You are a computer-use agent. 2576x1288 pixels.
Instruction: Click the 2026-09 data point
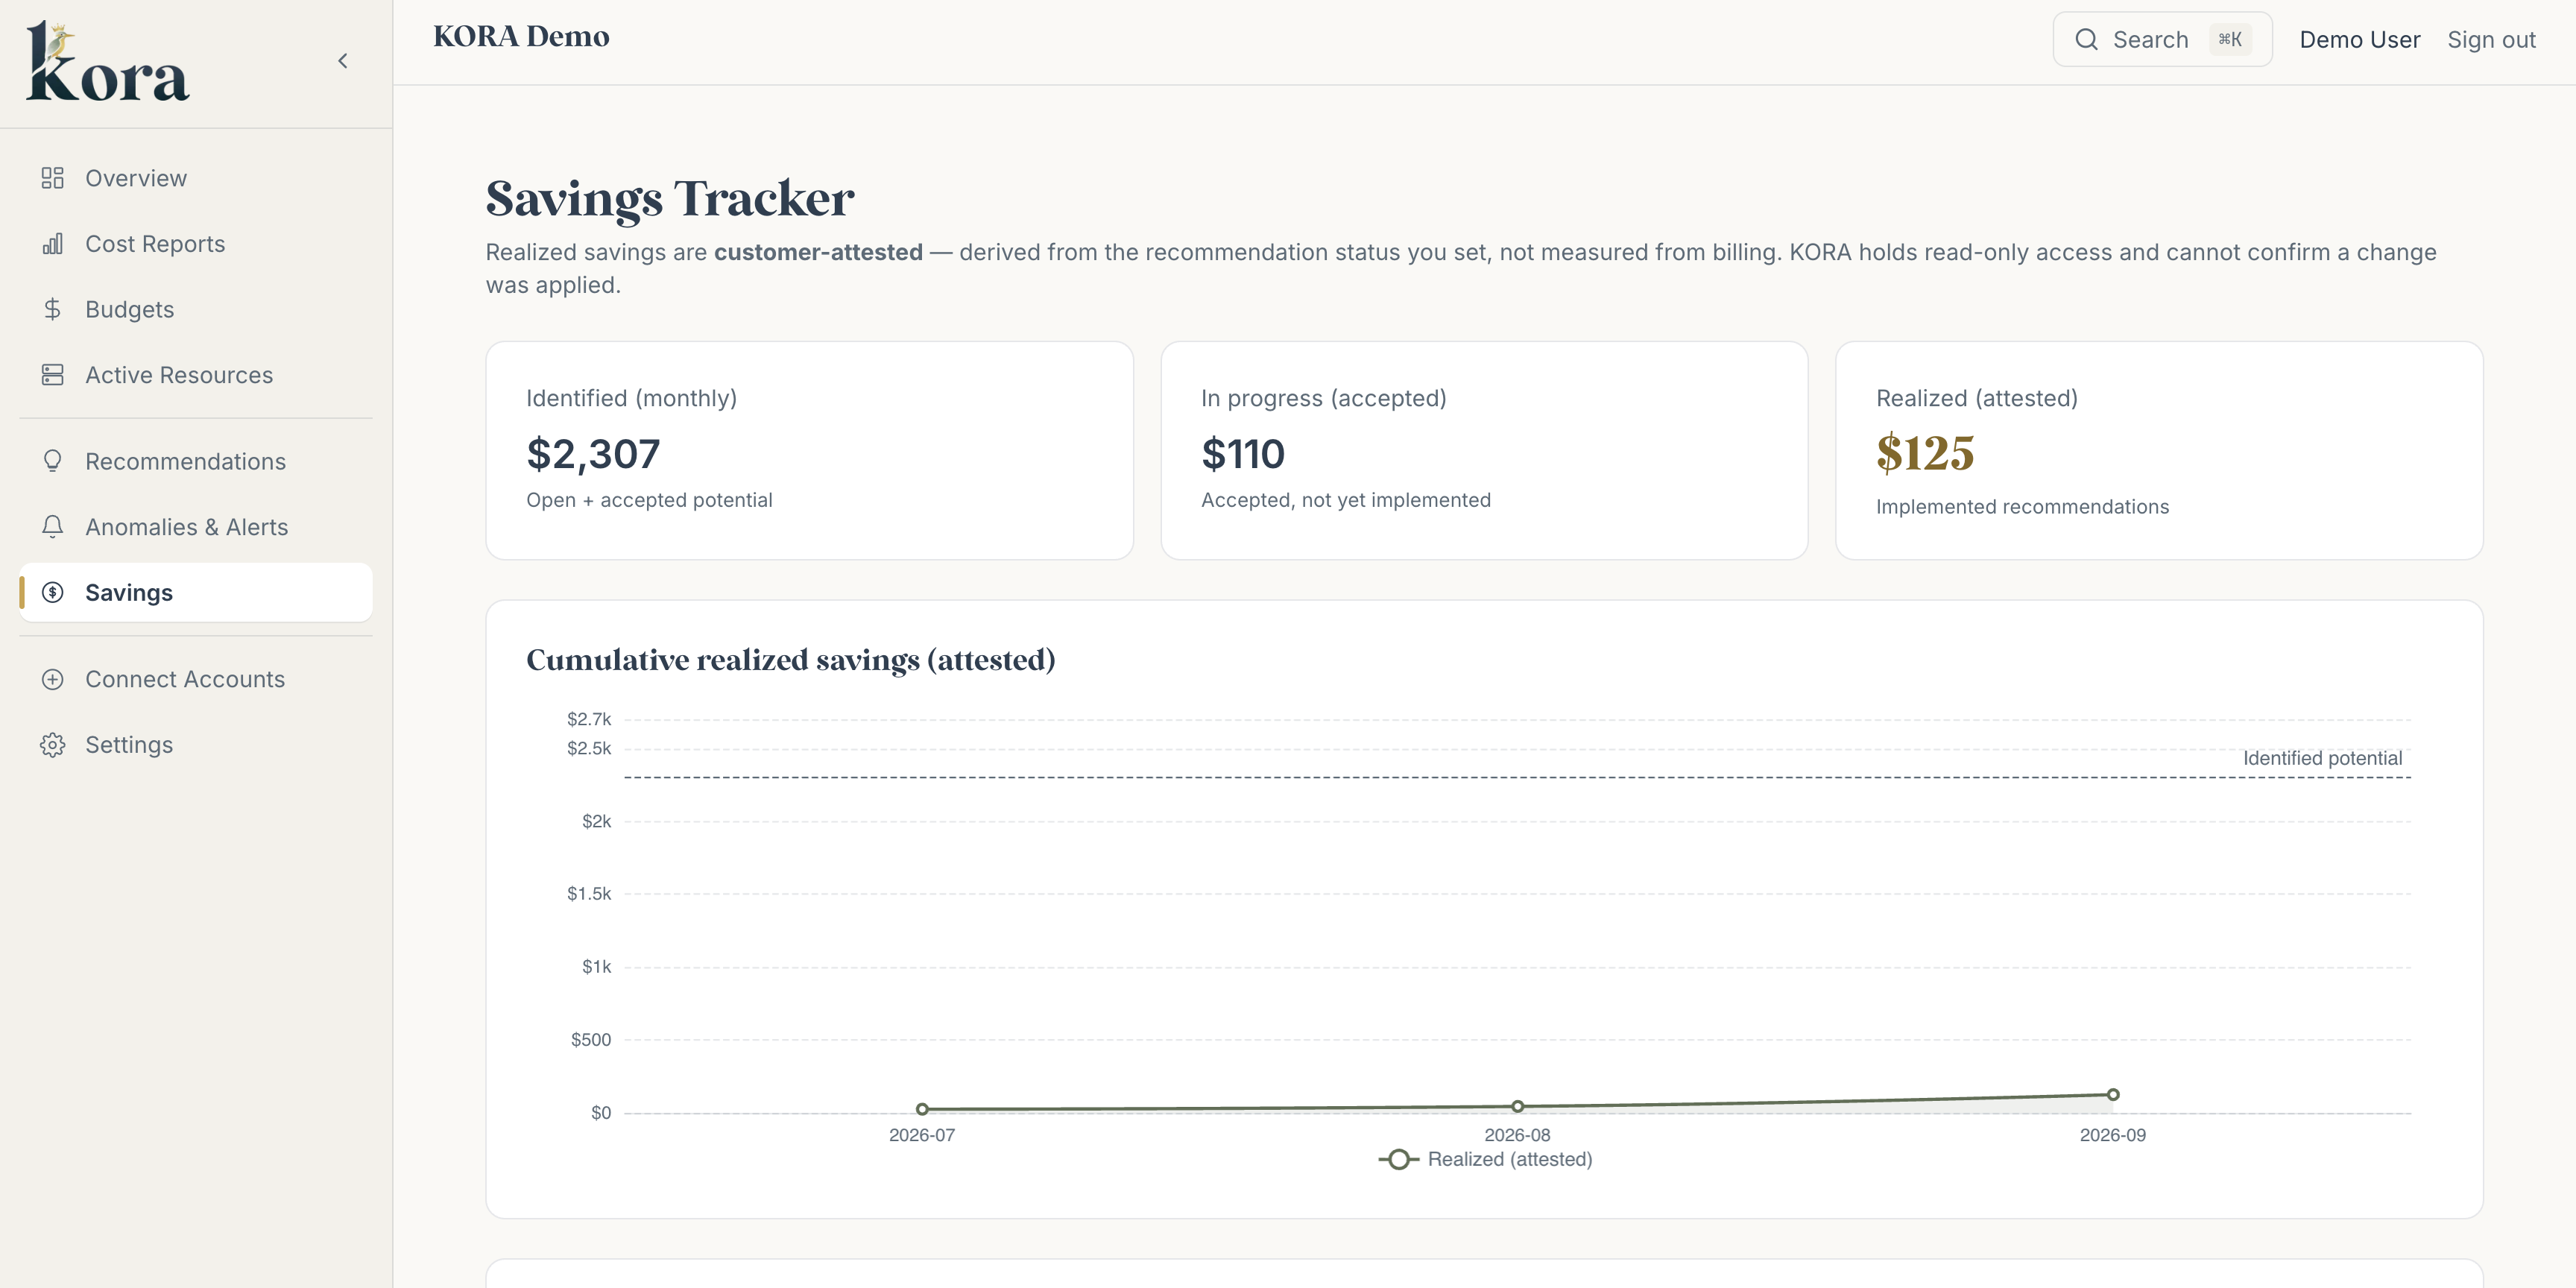click(x=2113, y=1094)
